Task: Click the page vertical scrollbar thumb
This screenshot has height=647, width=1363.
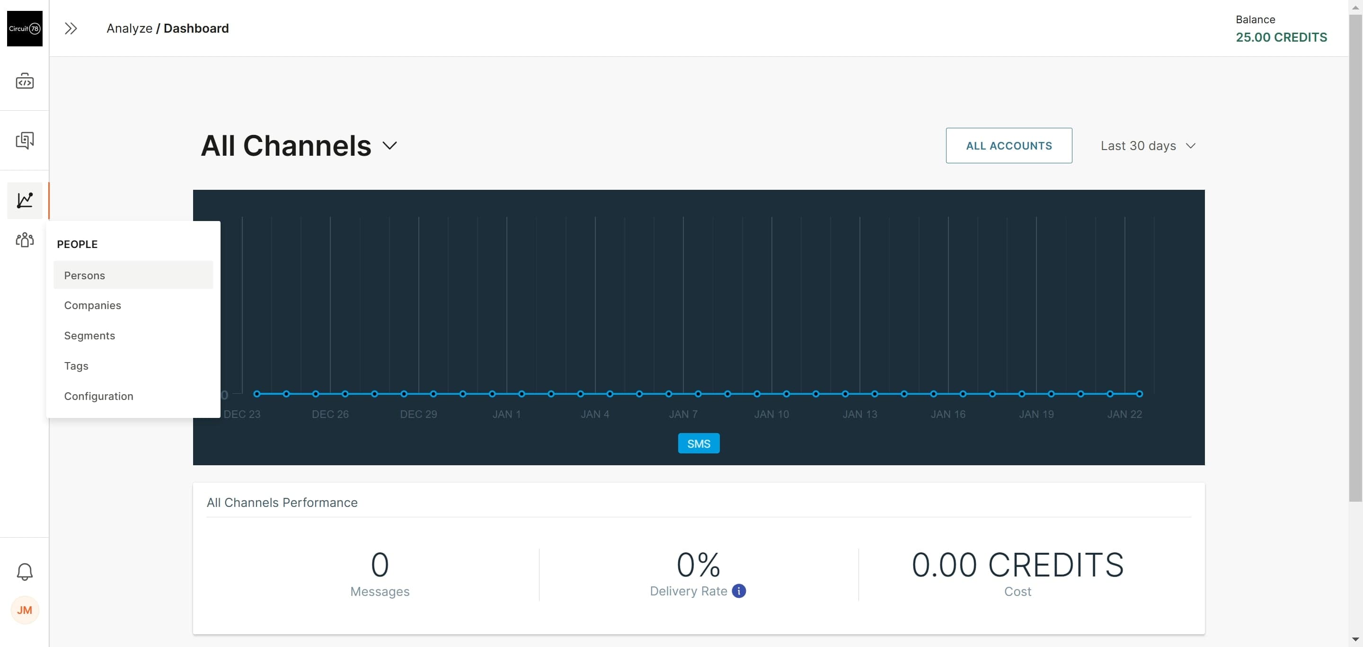Action: (1355, 258)
